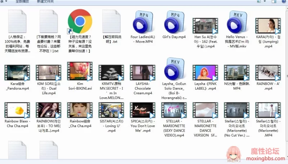This screenshot has height=164, width=288.
Task: Click the 新建文件夹 (New folder) toolbar button
Action: pyautogui.click(x=45, y=1)
